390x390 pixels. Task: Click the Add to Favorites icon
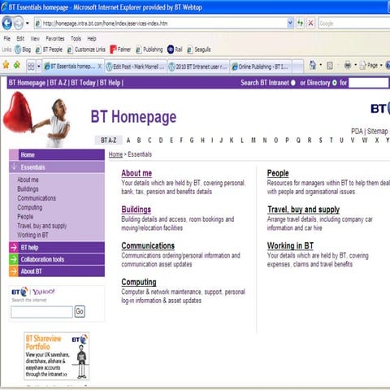click(17, 65)
